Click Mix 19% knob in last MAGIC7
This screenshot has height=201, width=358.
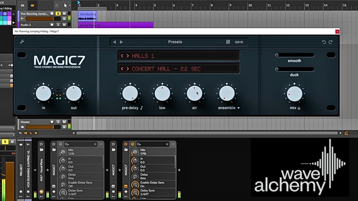[135, 152]
